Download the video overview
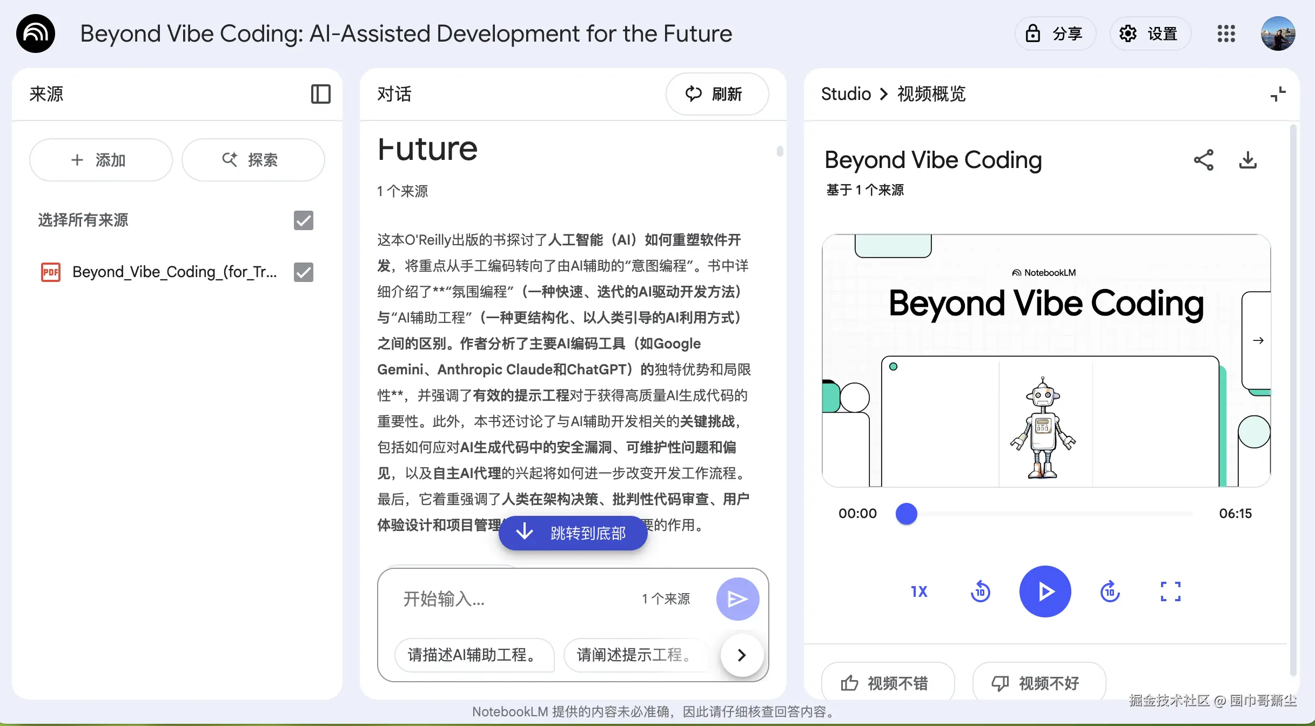Image resolution: width=1315 pixels, height=726 pixels. click(x=1248, y=160)
